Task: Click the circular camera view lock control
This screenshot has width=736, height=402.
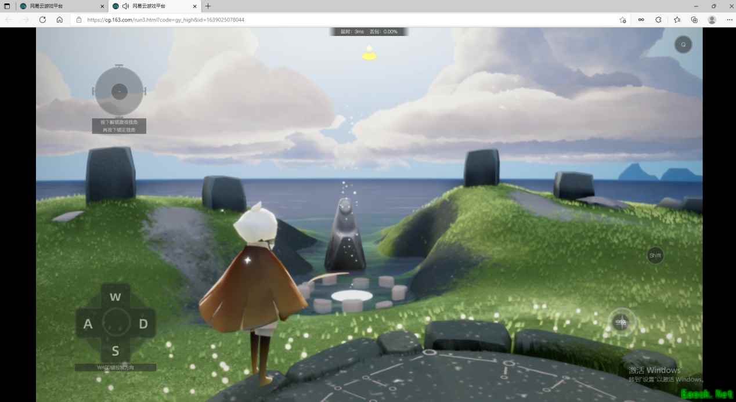Action: (119, 91)
